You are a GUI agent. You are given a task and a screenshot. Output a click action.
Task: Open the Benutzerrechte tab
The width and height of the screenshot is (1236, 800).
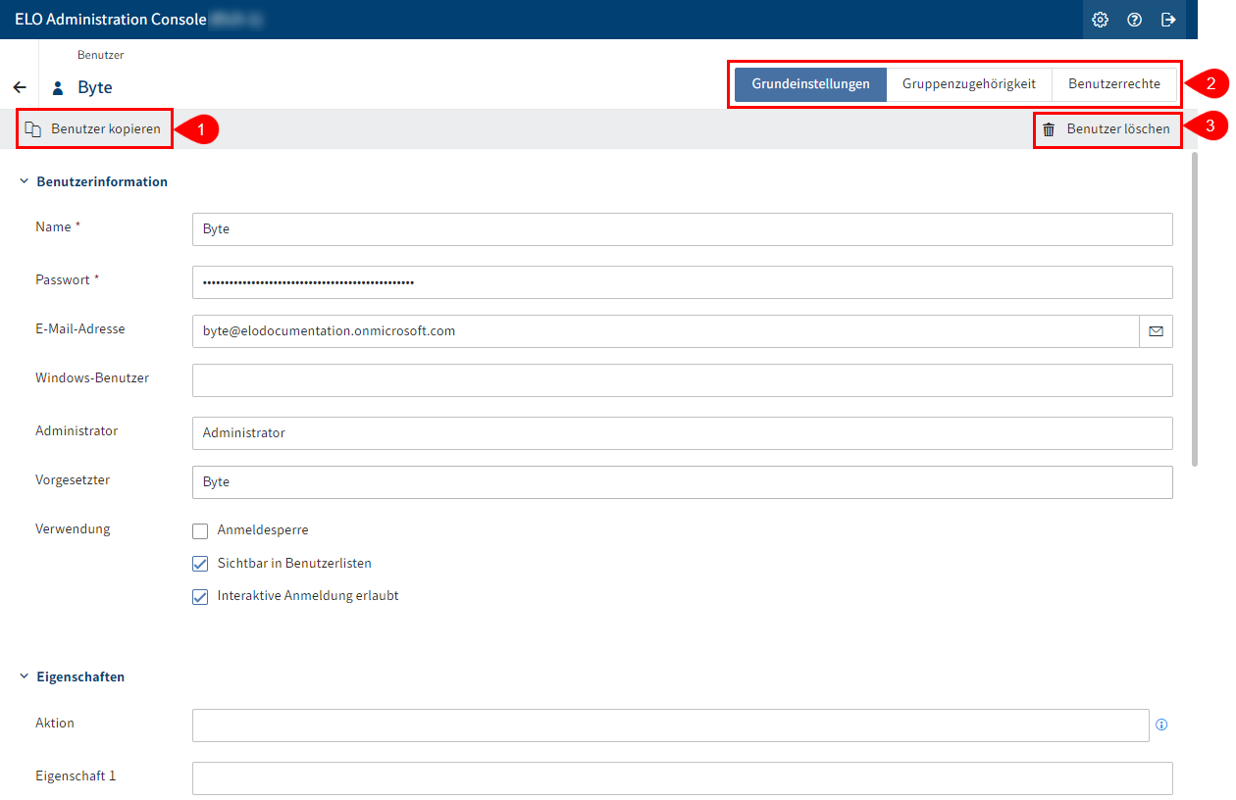coord(1114,84)
